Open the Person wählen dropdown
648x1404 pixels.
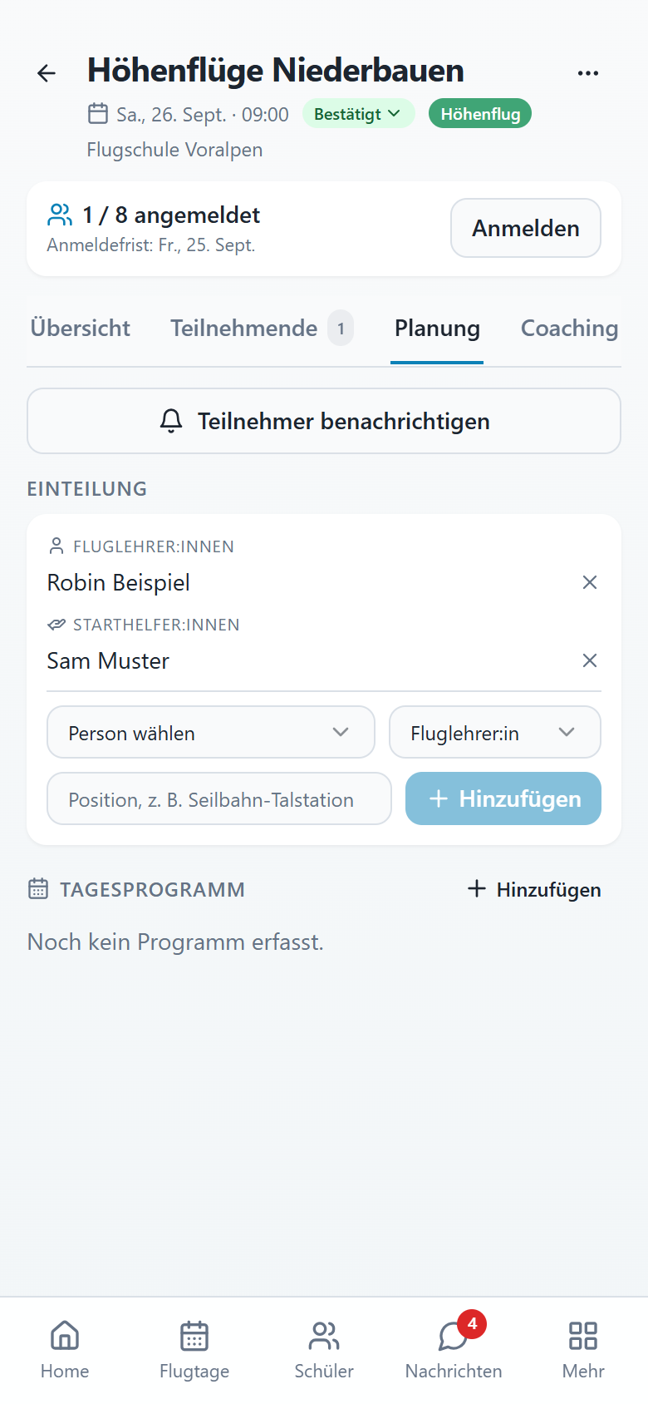pos(211,732)
